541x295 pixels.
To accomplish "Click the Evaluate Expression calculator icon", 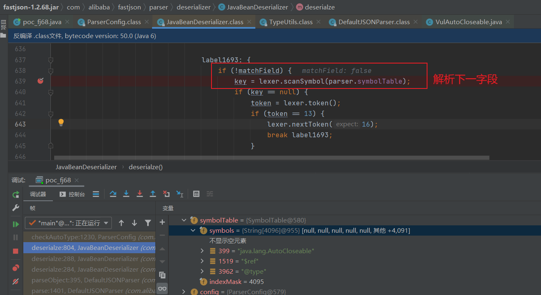I will [196, 194].
